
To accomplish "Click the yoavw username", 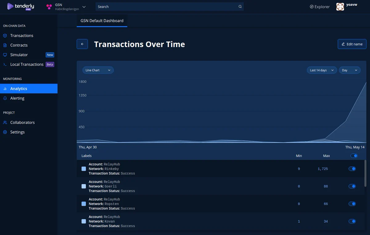I will [x=352, y=5].
